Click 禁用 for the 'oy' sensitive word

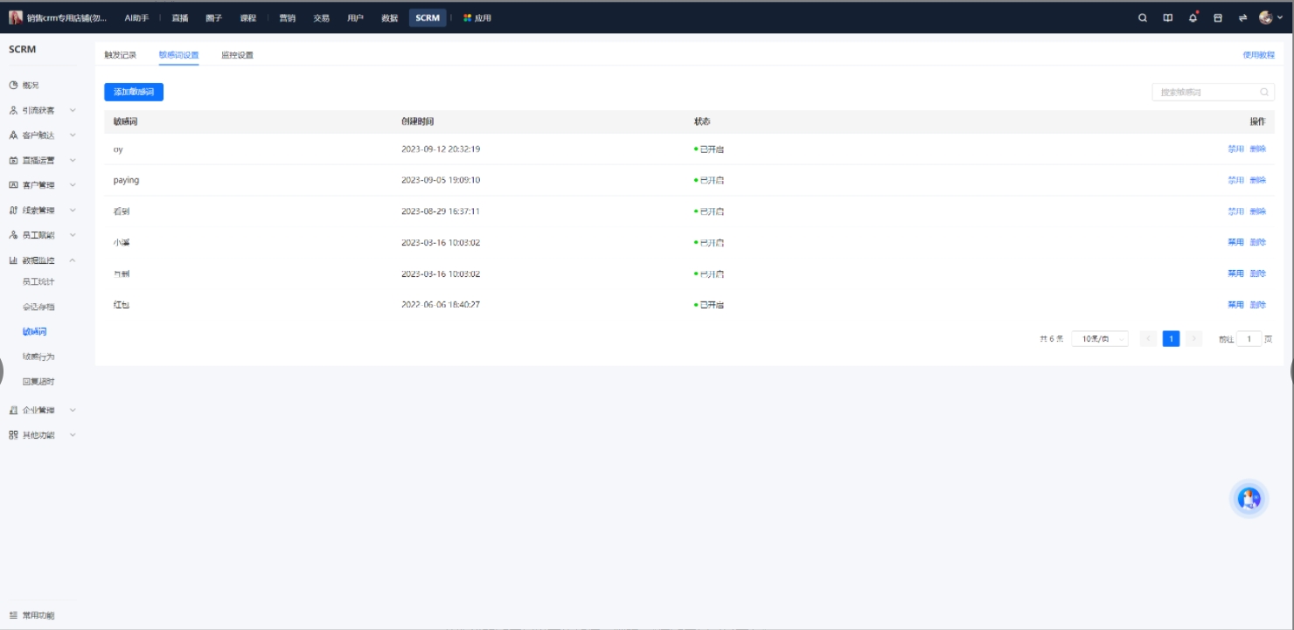[x=1235, y=149]
